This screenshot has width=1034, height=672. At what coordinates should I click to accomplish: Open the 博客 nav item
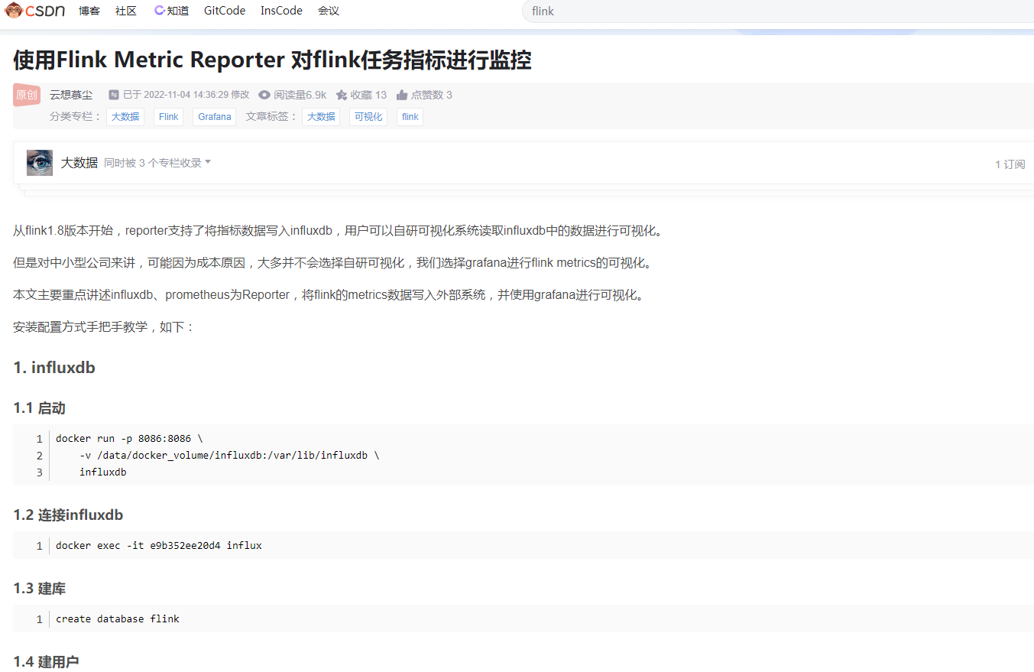click(89, 11)
